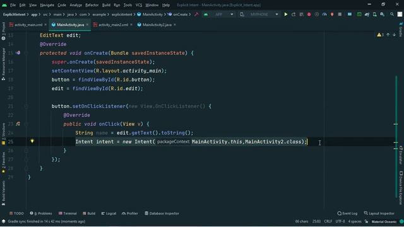This screenshot has width=404, height=227.
Task: Run the app with green play icon
Action: point(286,15)
